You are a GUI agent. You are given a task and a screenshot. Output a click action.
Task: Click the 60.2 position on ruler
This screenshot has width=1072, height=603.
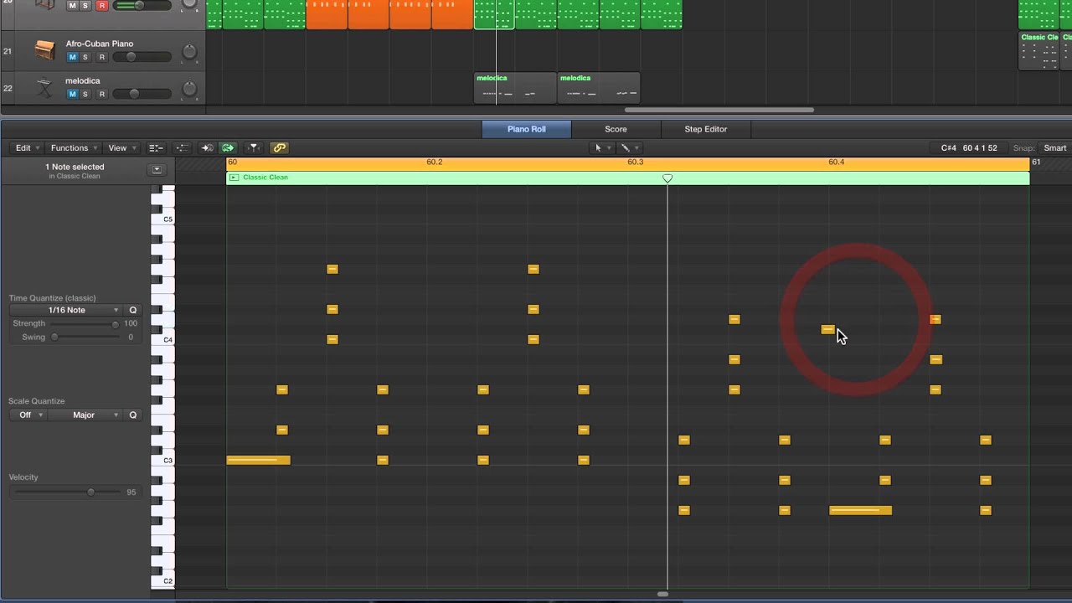tap(434, 162)
